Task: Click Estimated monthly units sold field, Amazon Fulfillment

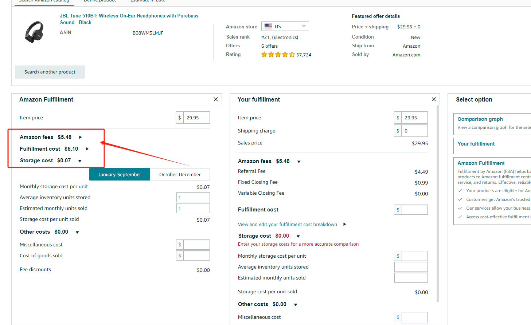Action: click(x=193, y=208)
